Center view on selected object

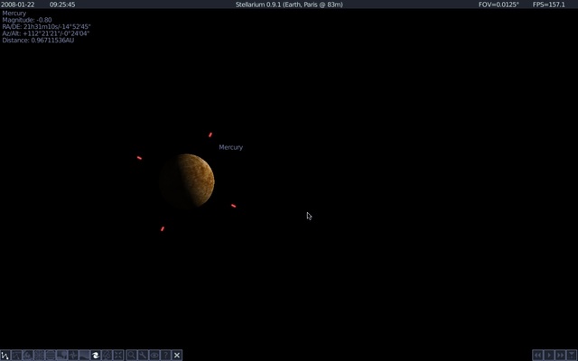(x=118, y=355)
